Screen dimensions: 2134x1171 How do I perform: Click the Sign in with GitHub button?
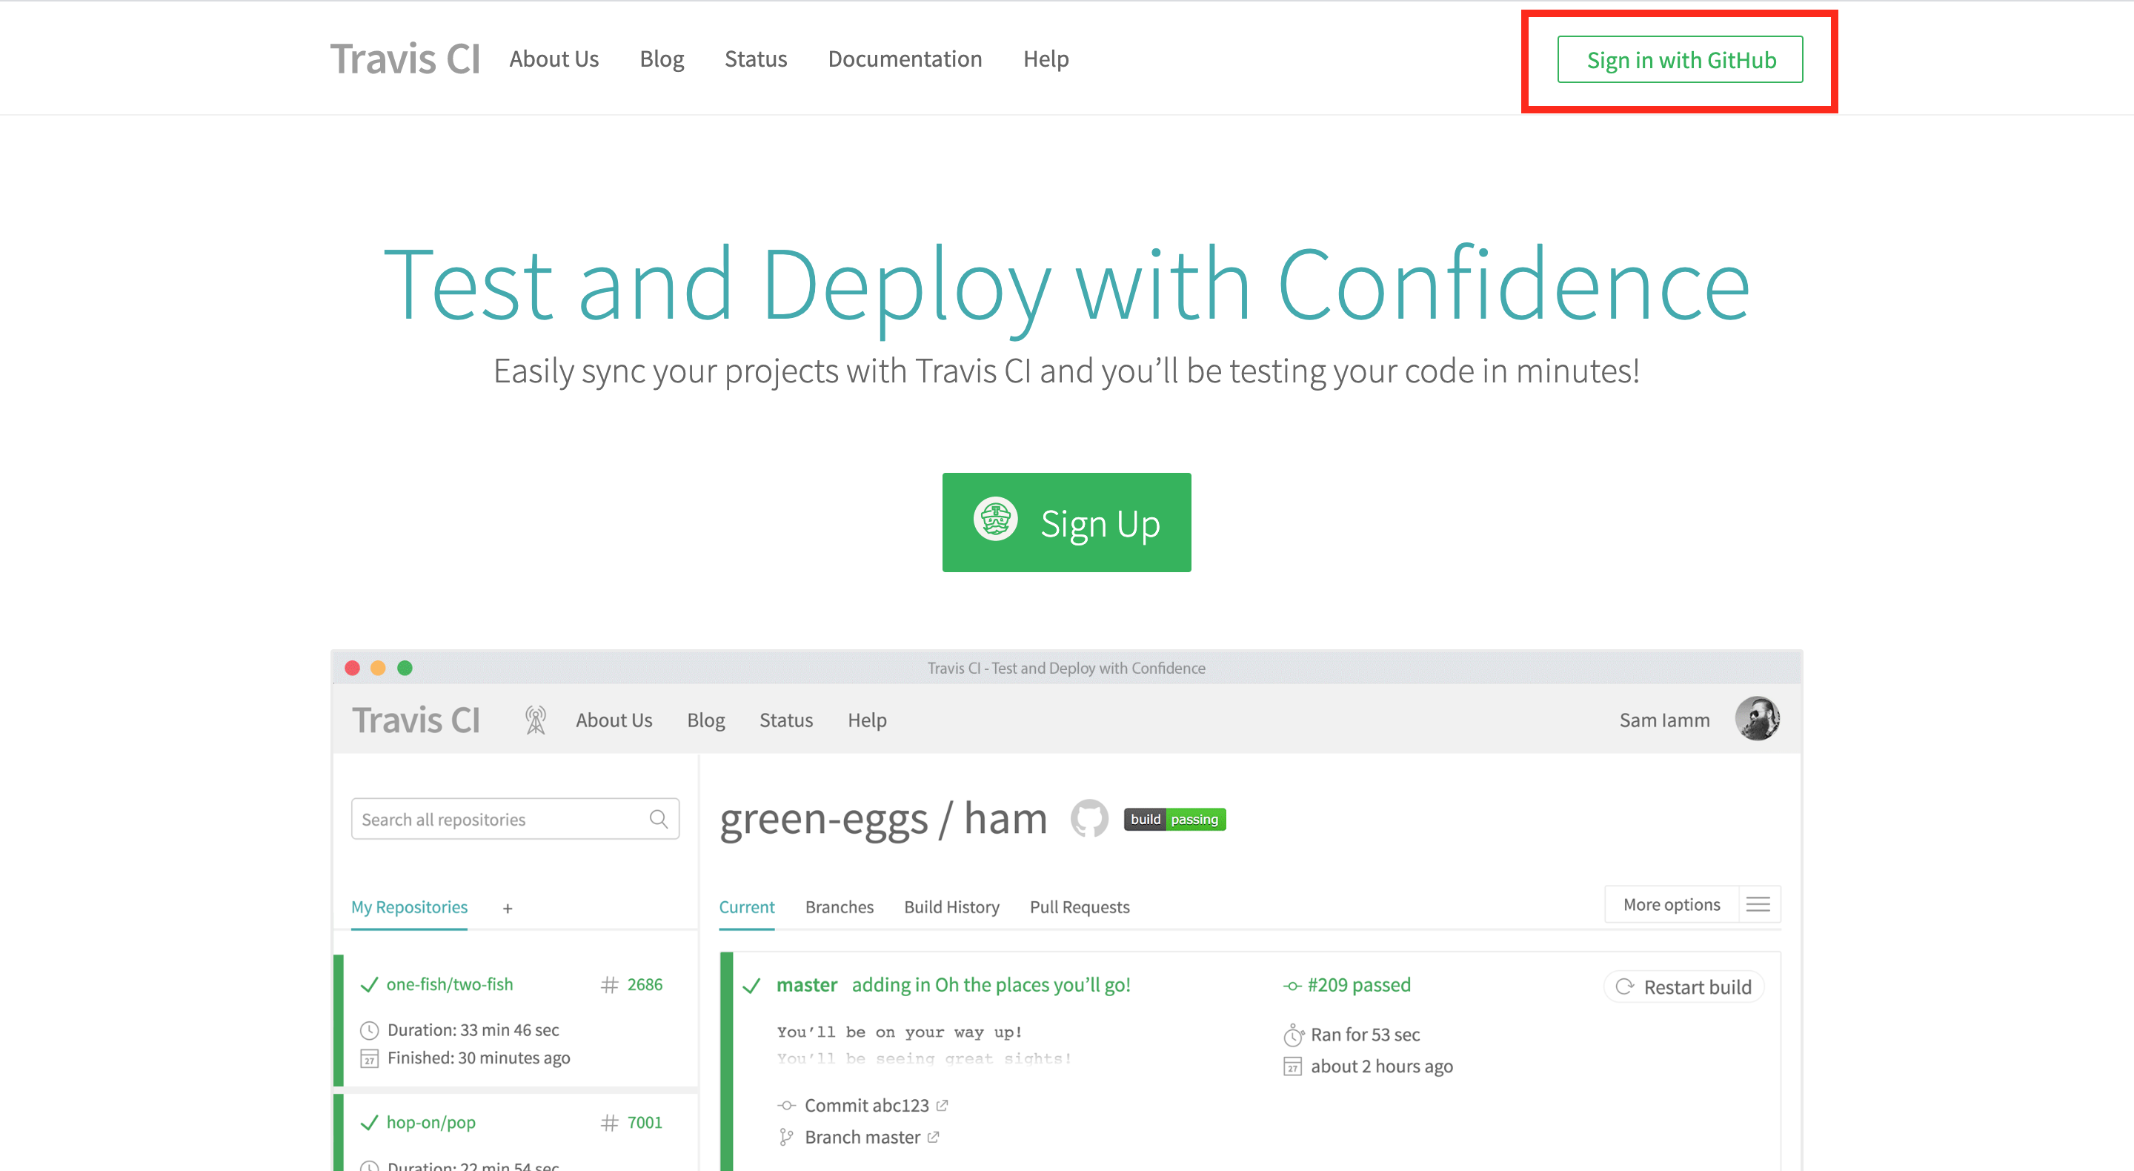click(x=1679, y=60)
